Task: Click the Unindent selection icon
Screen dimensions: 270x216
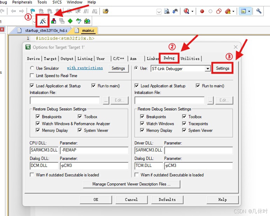Action: [x=78, y=11]
